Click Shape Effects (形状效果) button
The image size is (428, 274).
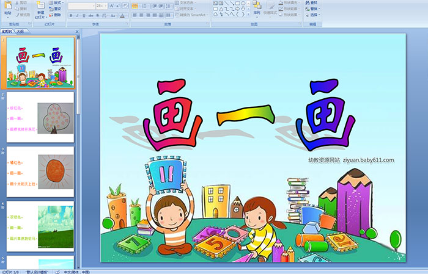(x=290, y=15)
